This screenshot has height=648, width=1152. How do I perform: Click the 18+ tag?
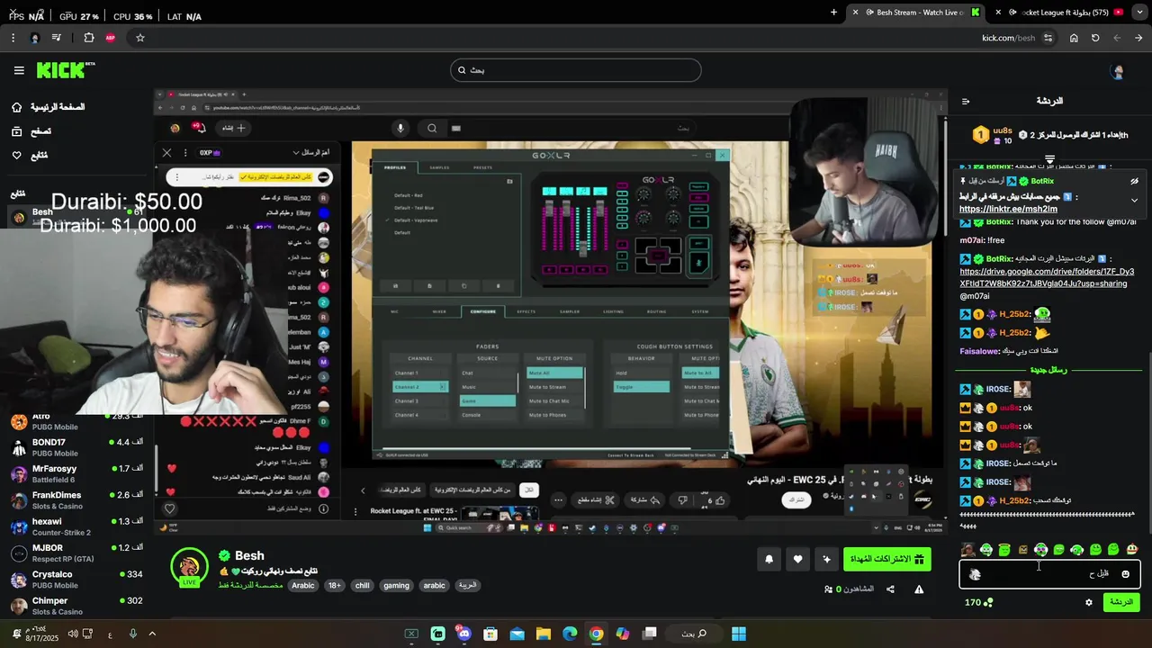[335, 585]
